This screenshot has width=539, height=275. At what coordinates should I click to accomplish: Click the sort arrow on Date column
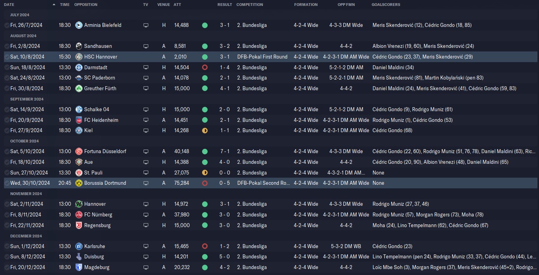(x=54, y=5)
